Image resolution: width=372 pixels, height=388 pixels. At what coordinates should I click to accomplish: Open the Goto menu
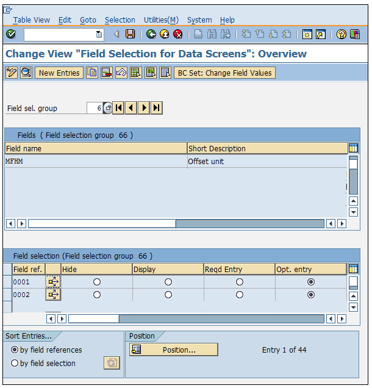(x=88, y=20)
